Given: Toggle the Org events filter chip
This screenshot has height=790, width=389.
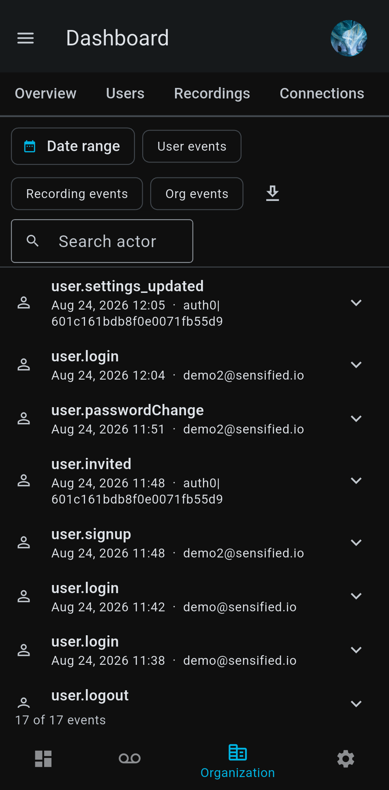Looking at the screenshot, I should 197,194.
